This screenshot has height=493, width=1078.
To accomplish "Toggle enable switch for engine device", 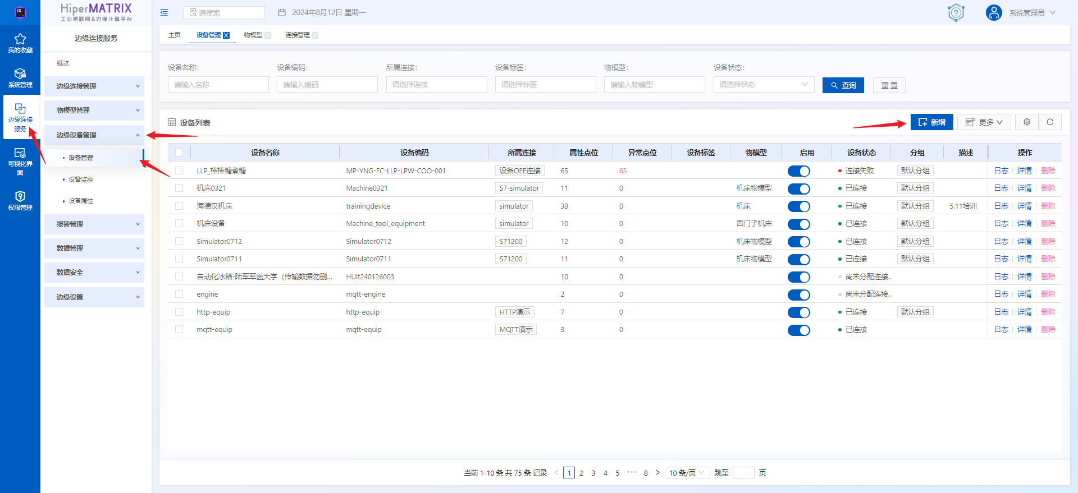I will (x=798, y=294).
